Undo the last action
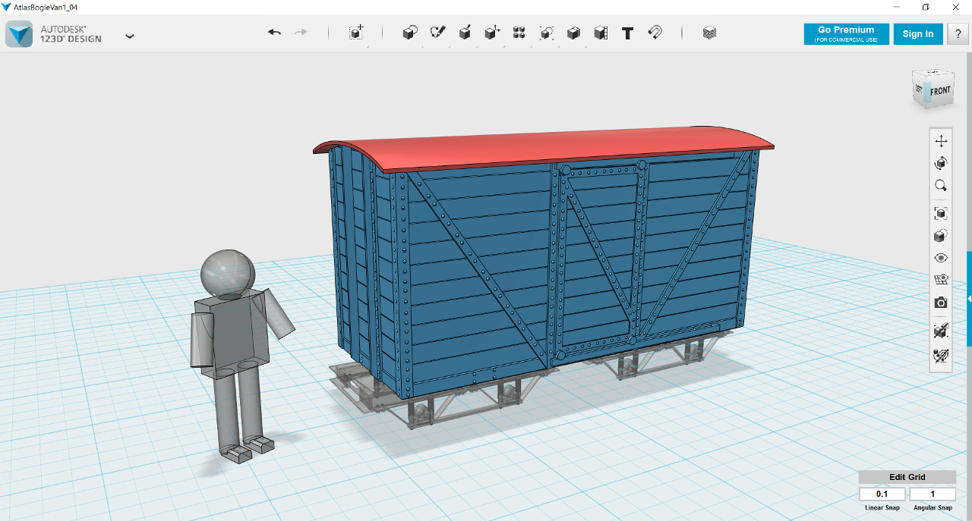972x521 pixels. (x=274, y=33)
